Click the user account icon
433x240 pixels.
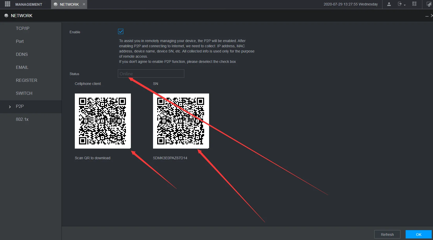pos(389,4)
